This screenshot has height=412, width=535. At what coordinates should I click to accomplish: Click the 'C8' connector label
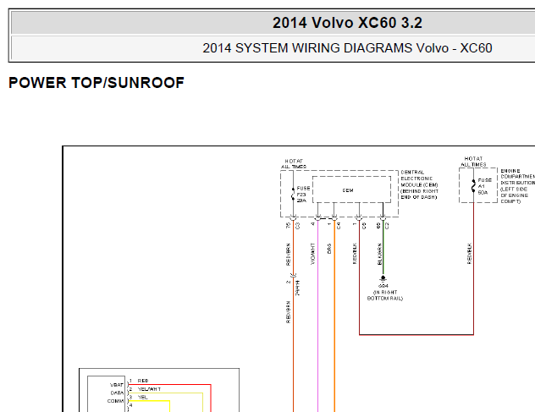coord(364,226)
